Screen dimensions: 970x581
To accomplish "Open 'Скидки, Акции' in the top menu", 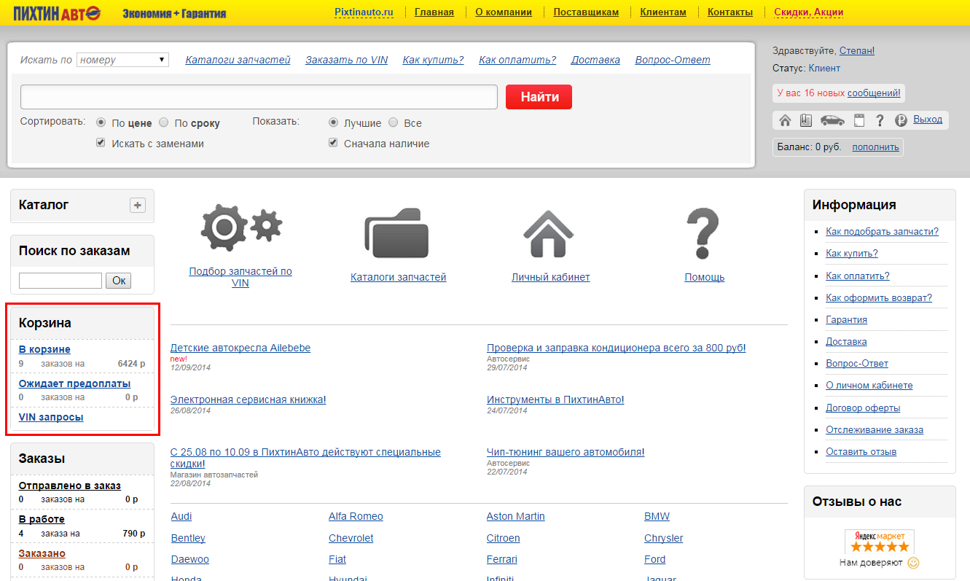I will pyautogui.click(x=808, y=12).
